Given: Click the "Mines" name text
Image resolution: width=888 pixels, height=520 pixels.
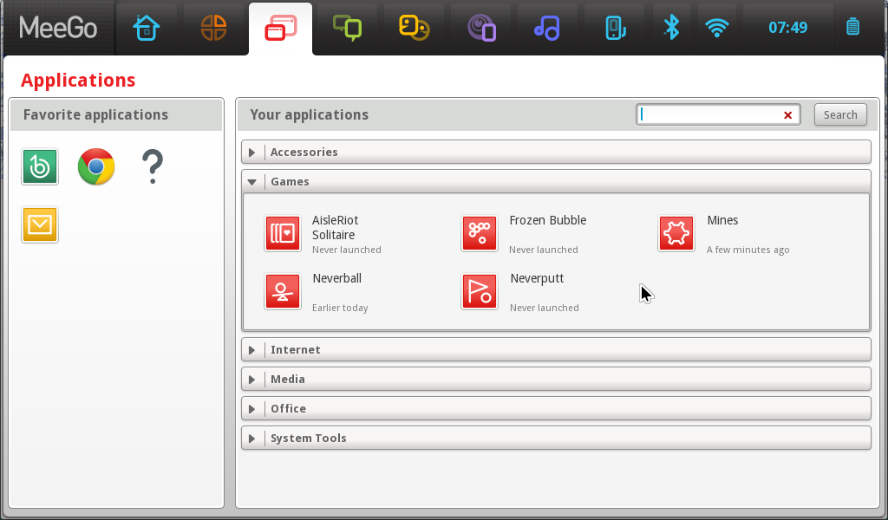Looking at the screenshot, I should click(x=722, y=220).
